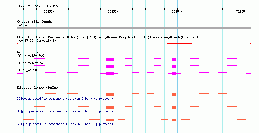The height and width of the screenshot is (133, 259).
Task: Click the thick red nsv437395 loss block
Action: click(180, 43)
